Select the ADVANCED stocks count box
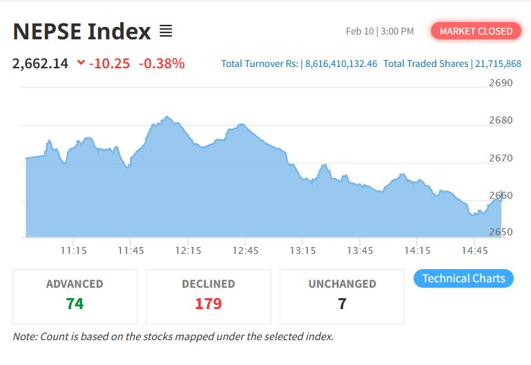The image size is (531, 365). coord(75,296)
